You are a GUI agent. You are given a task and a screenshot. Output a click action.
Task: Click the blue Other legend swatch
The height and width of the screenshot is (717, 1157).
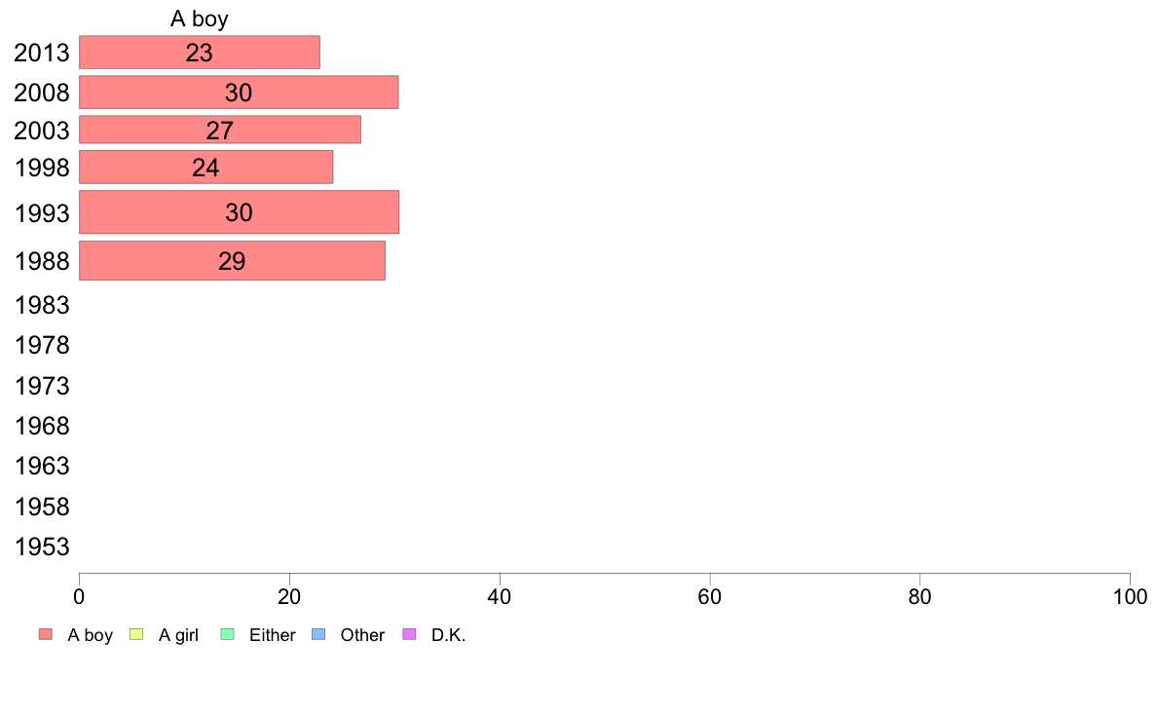(318, 634)
